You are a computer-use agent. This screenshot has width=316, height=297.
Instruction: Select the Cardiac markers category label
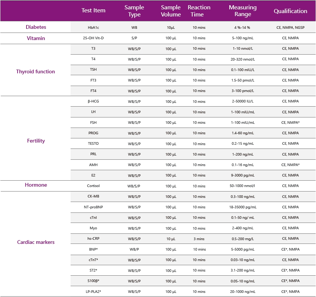click(x=36, y=242)
